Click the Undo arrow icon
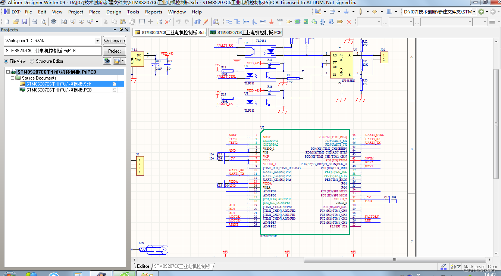Screen dimensions: 501x276 (178, 22)
